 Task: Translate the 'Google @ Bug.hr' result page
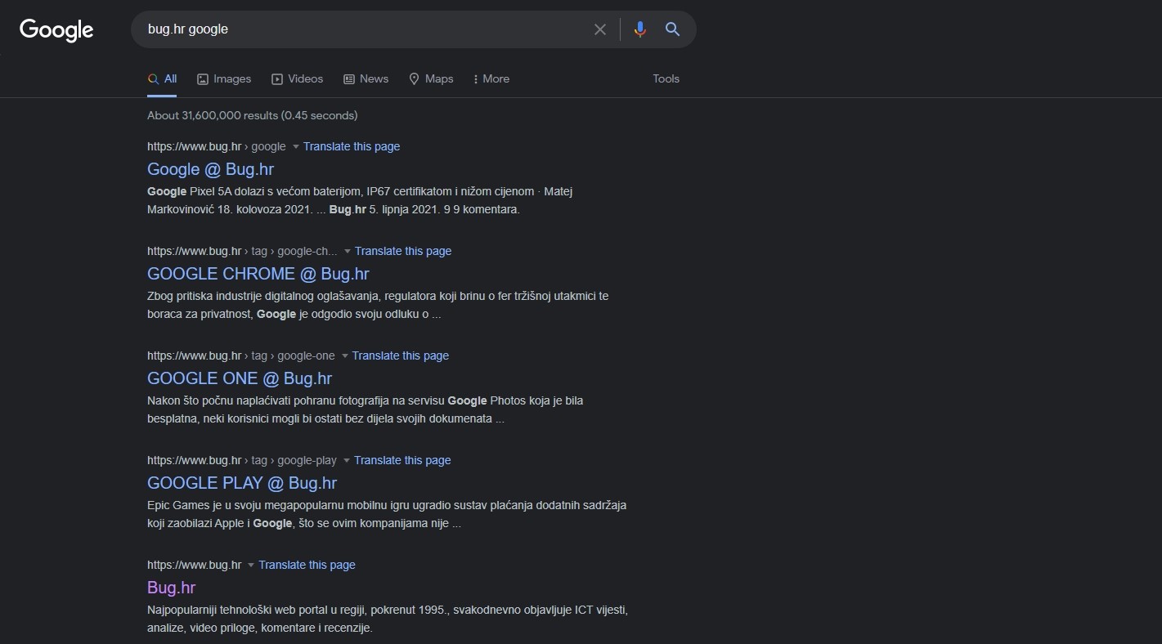coord(352,147)
